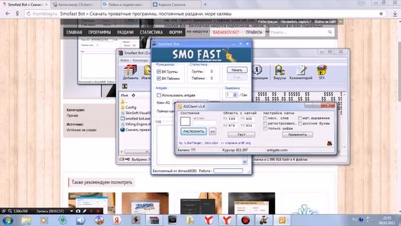Enable the только цифры checkbox

coord(265,128)
